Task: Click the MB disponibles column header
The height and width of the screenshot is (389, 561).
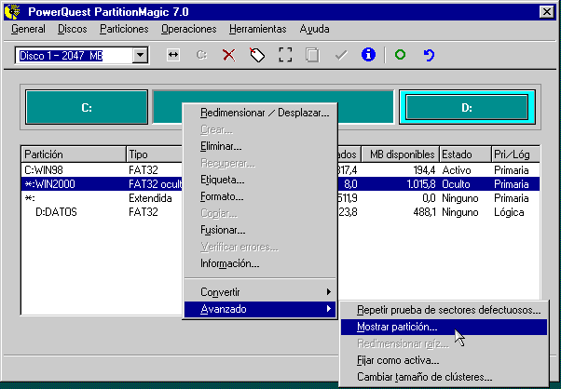Action: click(x=401, y=154)
